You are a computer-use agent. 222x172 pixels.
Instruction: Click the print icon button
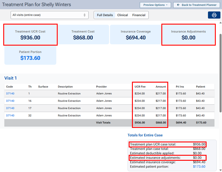click(214, 15)
